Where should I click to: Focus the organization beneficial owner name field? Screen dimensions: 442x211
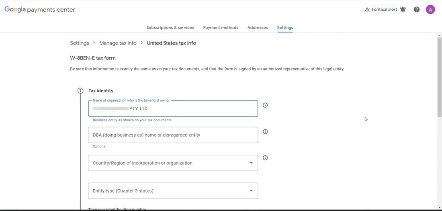tap(173, 109)
